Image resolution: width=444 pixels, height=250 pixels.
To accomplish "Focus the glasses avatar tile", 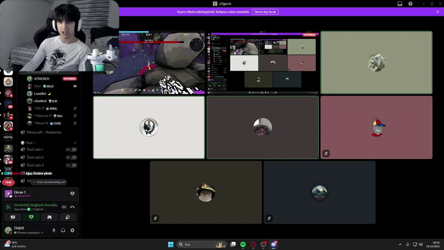I will click(x=263, y=127).
